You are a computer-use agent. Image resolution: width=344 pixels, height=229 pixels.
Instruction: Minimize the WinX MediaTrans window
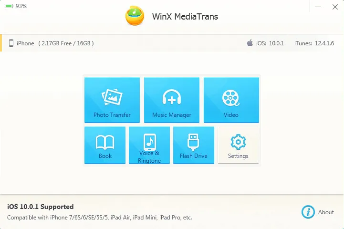(x=318, y=7)
